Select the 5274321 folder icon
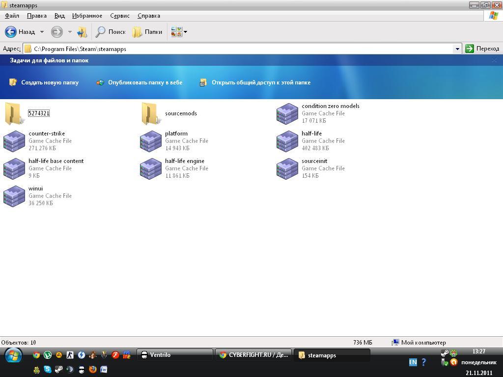Image resolution: width=503 pixels, height=377 pixels. 14,113
